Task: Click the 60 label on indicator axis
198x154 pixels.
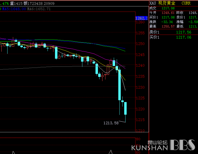Action: pyautogui.click(x=138, y=152)
